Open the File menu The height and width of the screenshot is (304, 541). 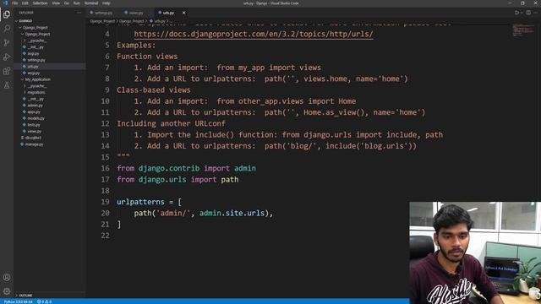click(15, 3)
